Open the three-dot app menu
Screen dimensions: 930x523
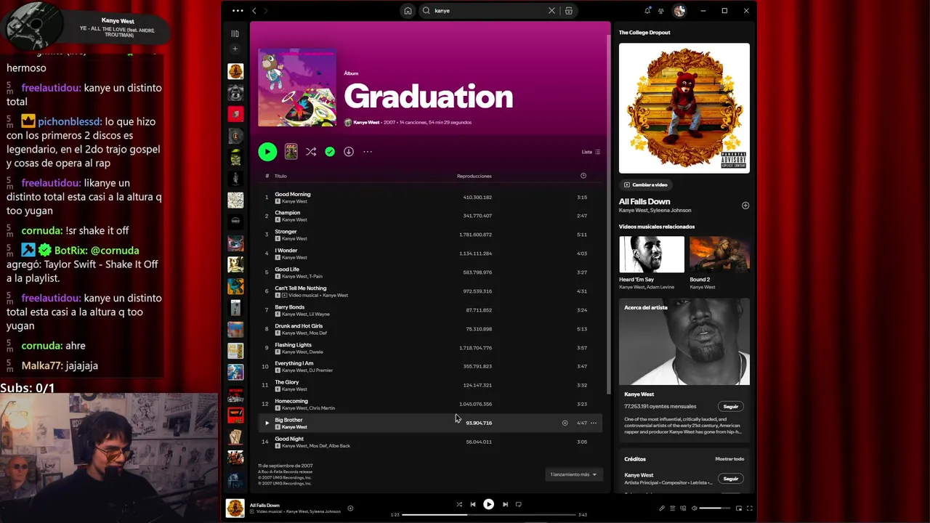(238, 11)
